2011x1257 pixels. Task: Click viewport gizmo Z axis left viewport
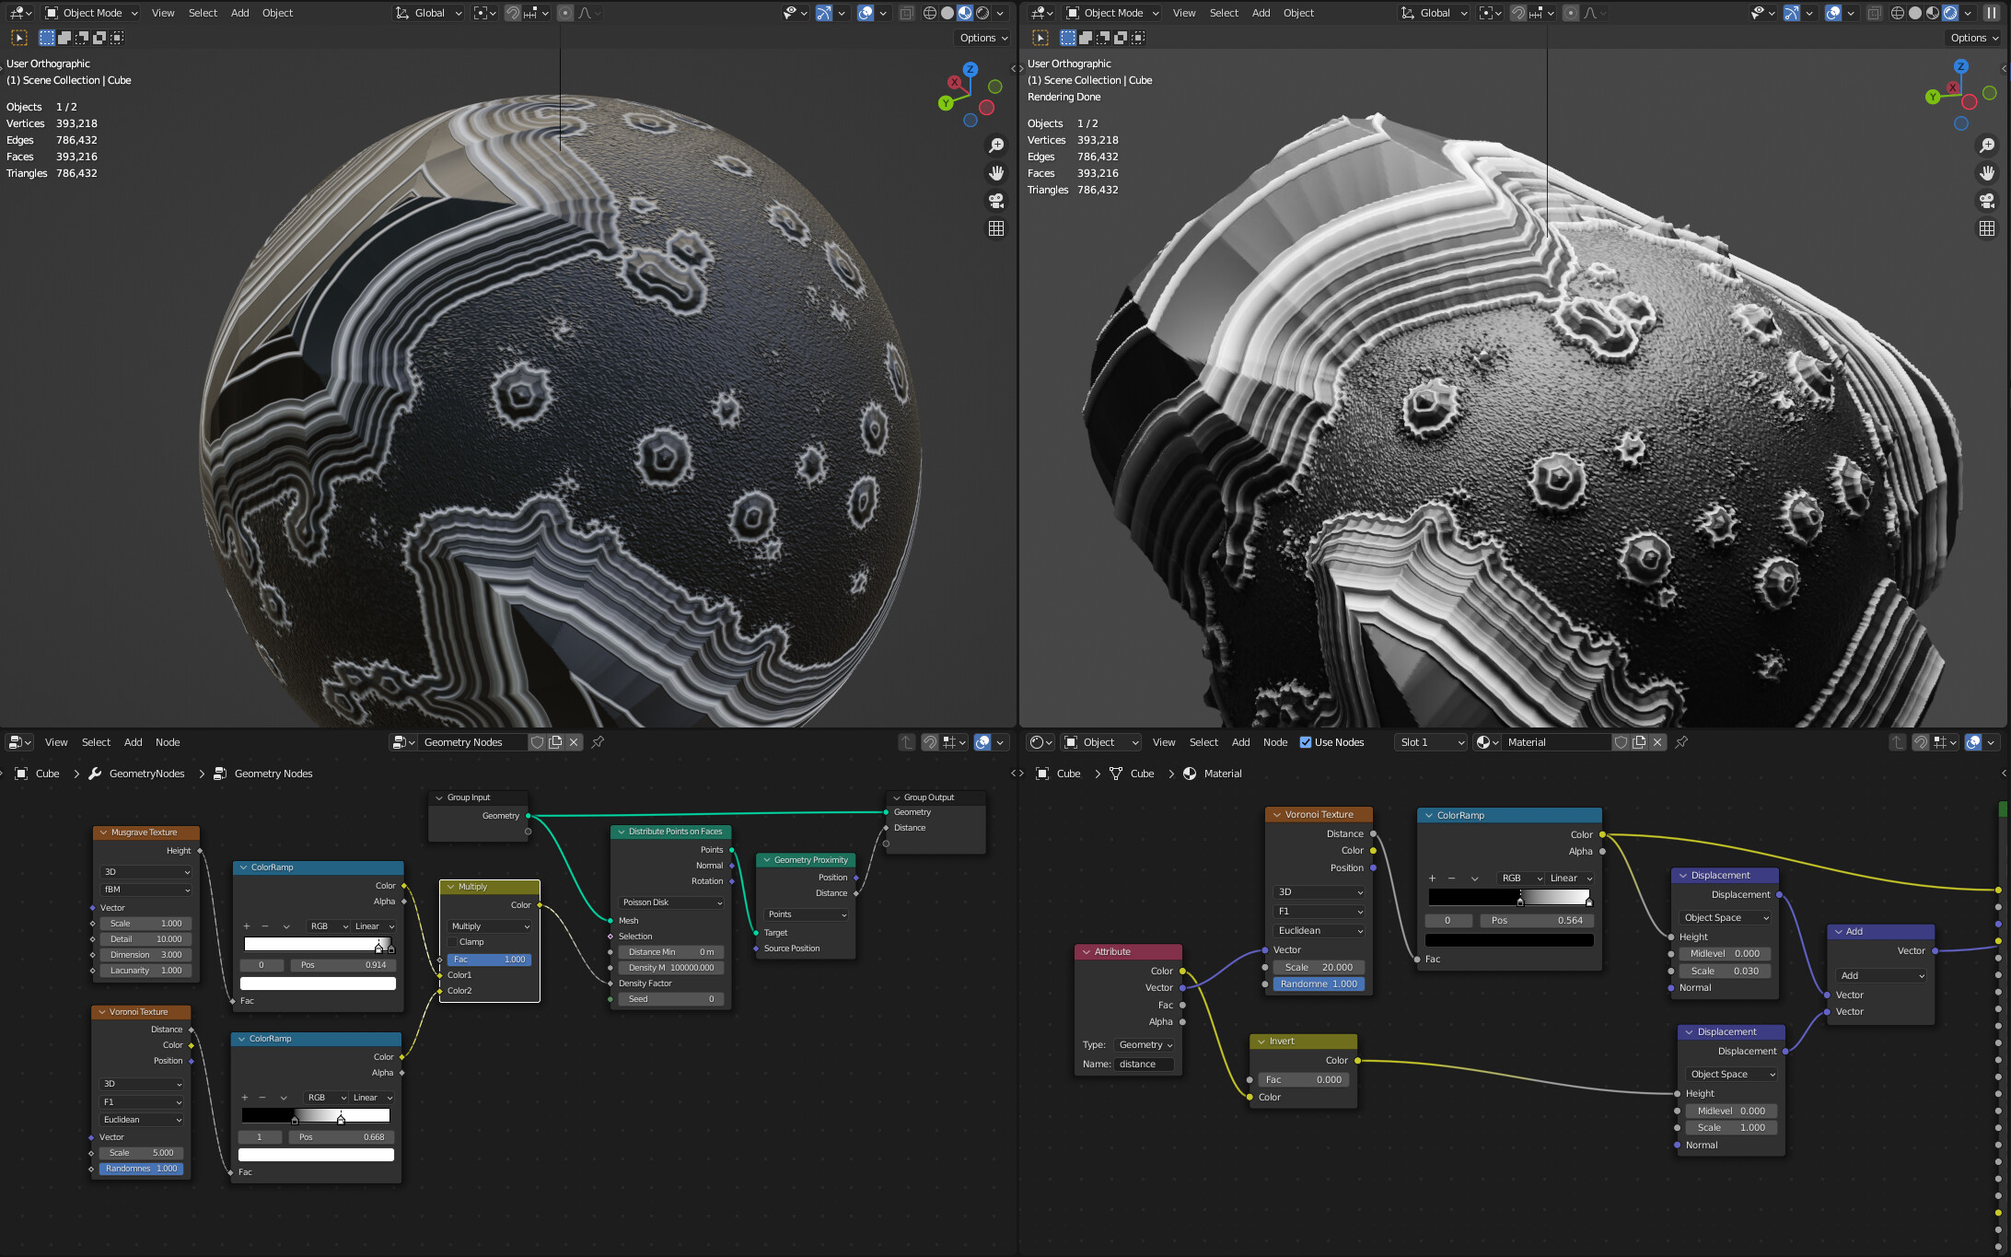click(970, 69)
